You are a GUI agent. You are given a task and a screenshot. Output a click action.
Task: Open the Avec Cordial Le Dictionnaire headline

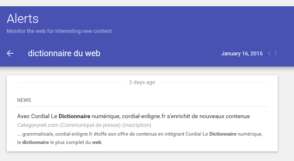pos(133,116)
